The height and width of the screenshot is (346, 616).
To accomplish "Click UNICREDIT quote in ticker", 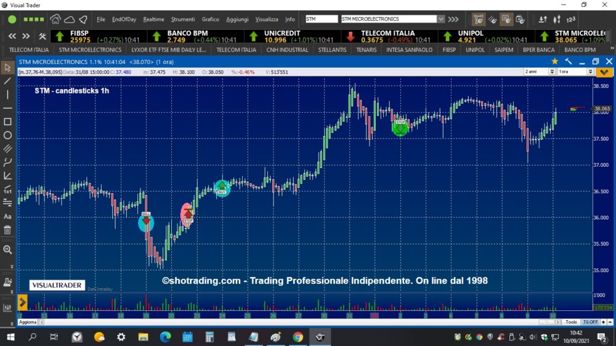I will [x=293, y=36].
